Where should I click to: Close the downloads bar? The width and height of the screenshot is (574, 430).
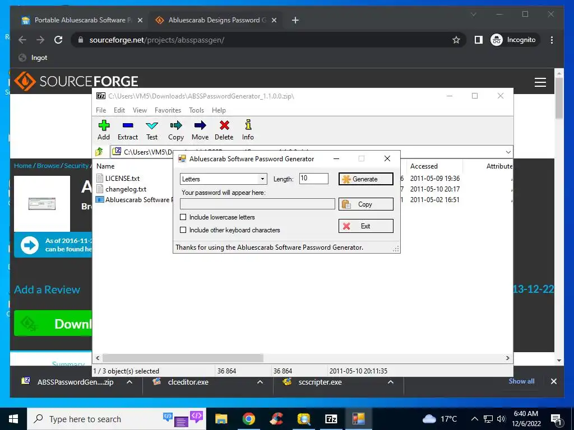tap(554, 381)
